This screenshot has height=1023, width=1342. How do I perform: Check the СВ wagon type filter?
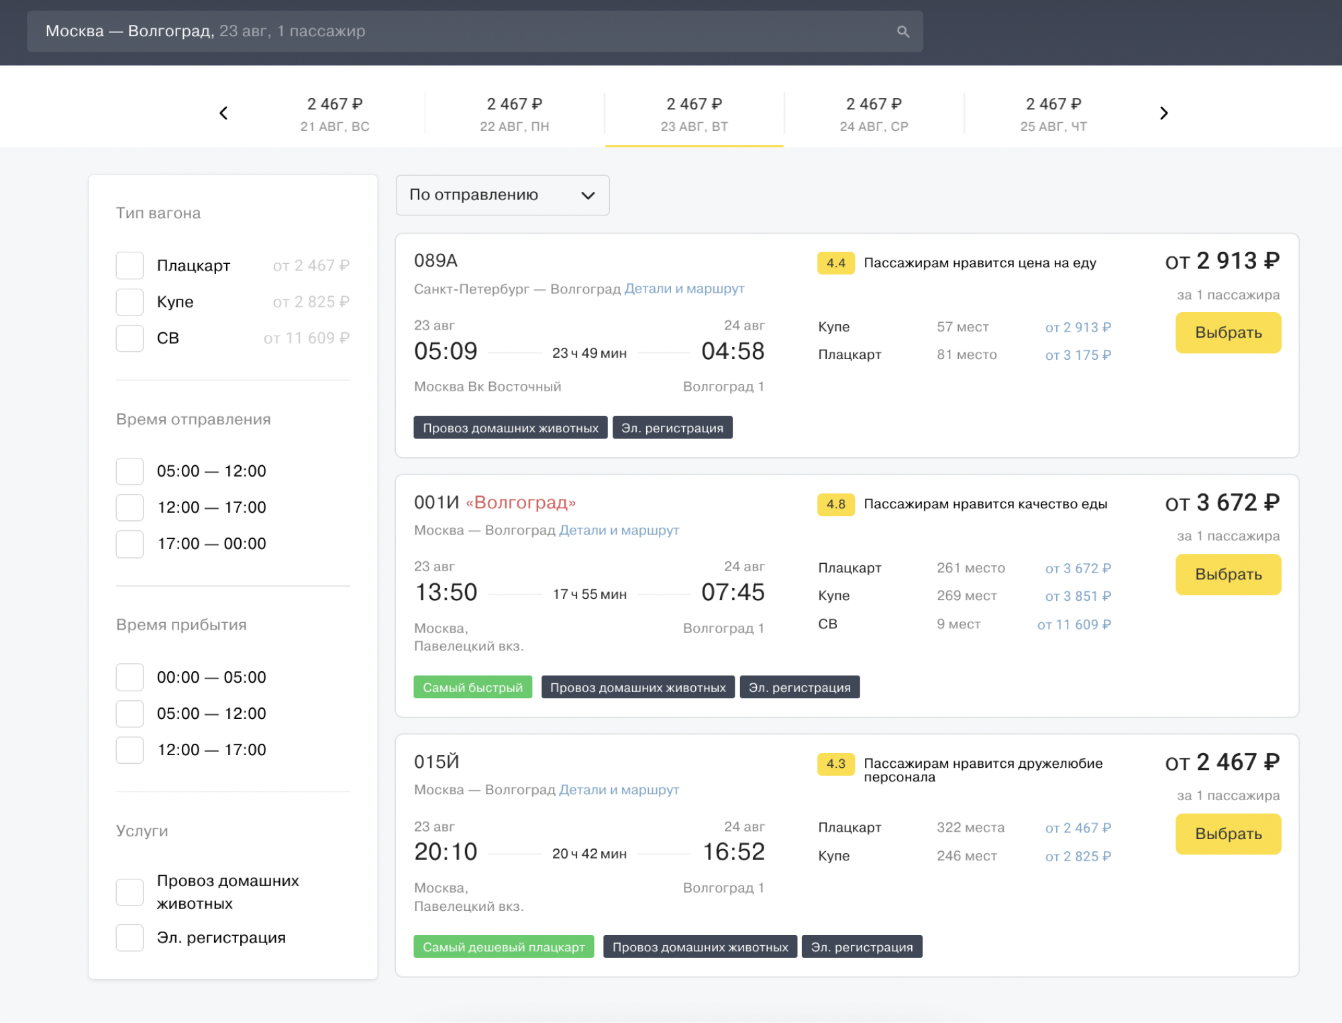(130, 338)
